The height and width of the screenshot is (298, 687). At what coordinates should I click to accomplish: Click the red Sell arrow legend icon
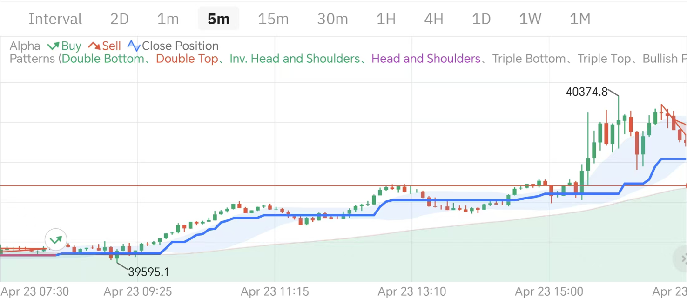(x=94, y=46)
